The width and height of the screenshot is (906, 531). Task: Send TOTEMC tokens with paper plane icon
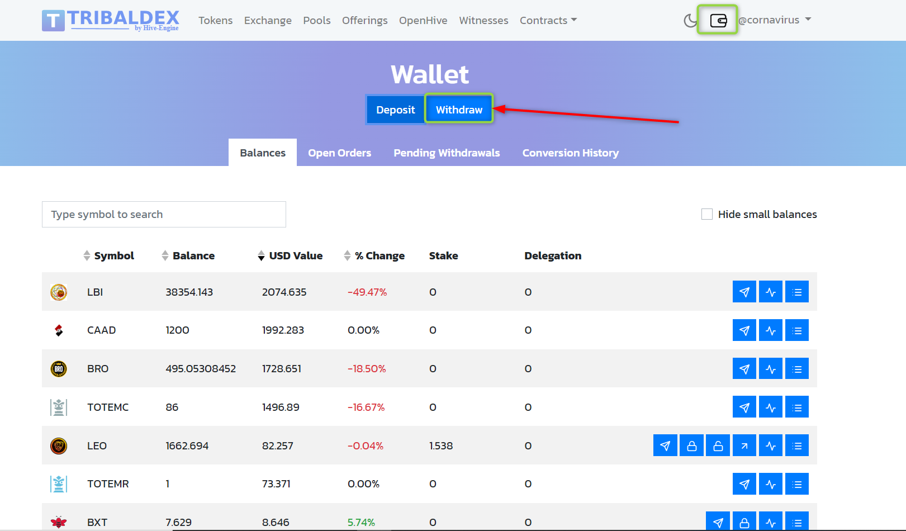pos(744,407)
